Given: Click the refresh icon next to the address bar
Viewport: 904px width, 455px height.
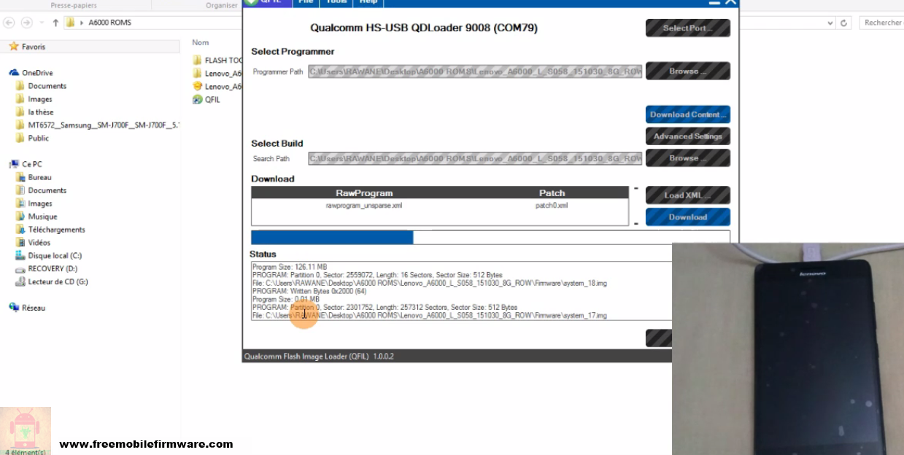Looking at the screenshot, I should pyautogui.click(x=845, y=23).
